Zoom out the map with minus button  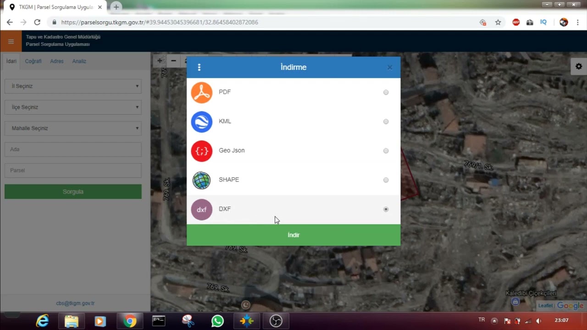coord(173,60)
